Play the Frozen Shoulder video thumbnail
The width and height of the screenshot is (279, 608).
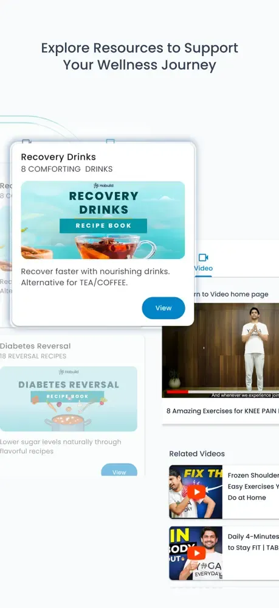point(196,492)
